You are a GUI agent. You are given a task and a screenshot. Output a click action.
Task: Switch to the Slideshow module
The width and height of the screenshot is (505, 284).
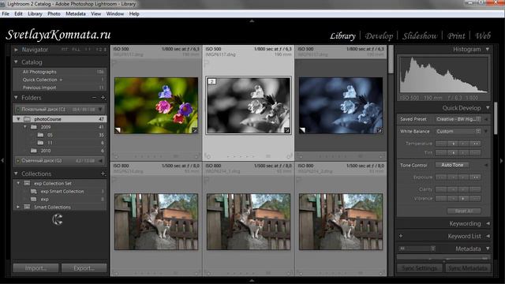coord(420,35)
